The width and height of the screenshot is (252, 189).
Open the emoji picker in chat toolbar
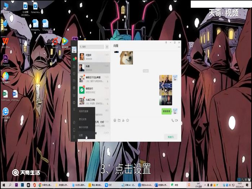[115, 120]
